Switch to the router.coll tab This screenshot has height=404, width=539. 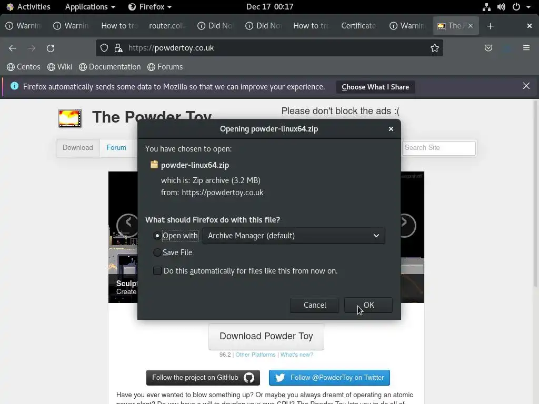(167, 26)
